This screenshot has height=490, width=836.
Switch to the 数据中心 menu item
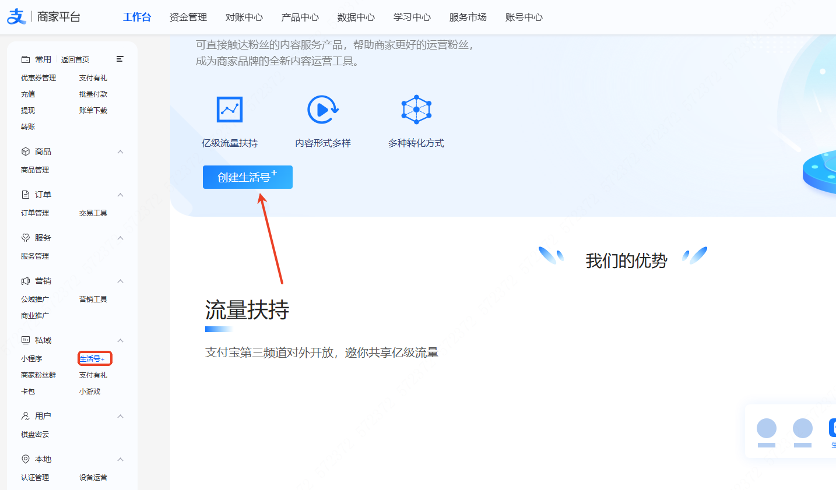(356, 17)
